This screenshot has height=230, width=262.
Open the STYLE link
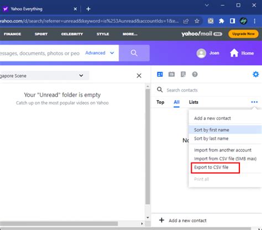(103, 34)
